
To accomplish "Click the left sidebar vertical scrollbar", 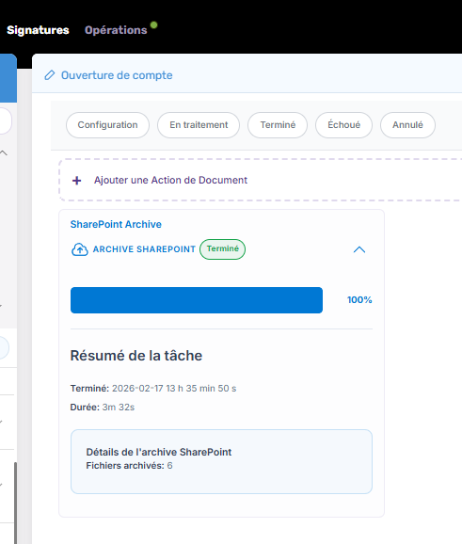I will point(15,503).
